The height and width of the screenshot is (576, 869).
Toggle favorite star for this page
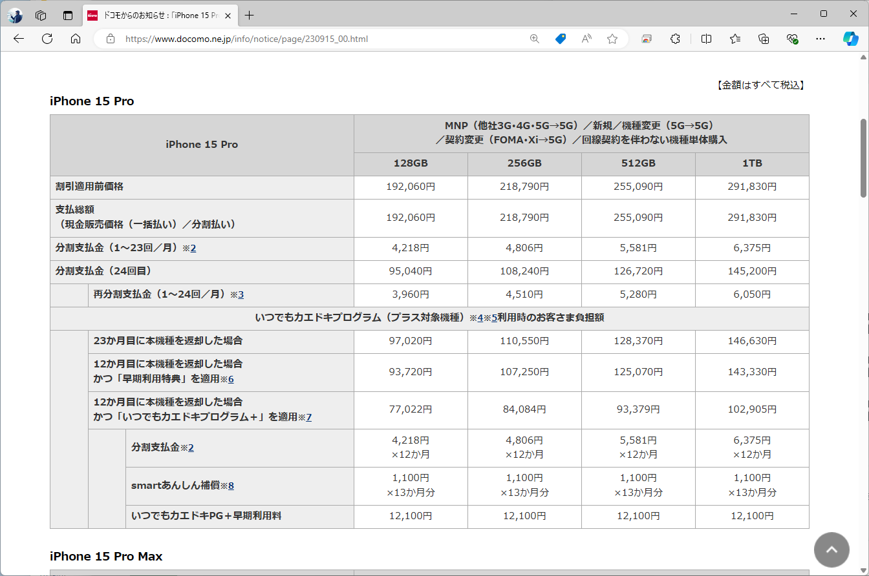coord(612,39)
